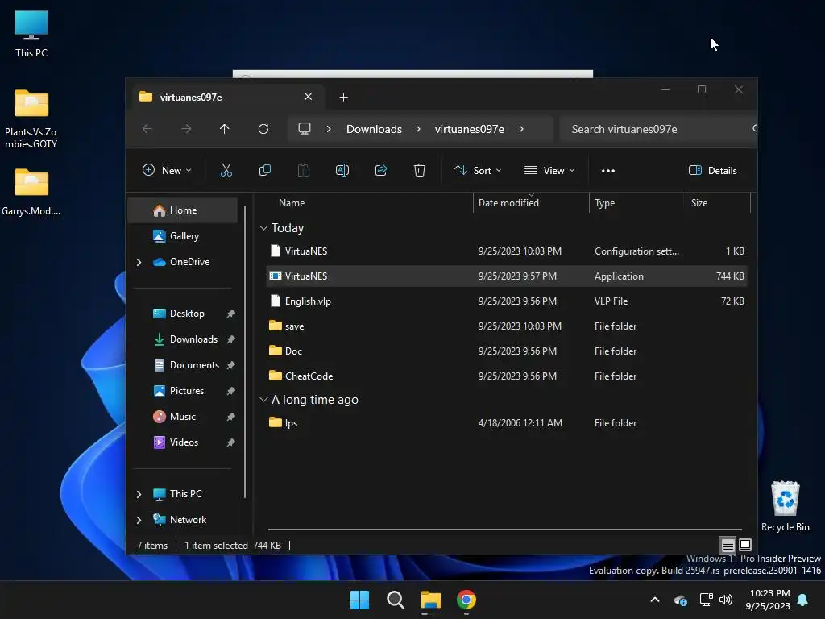Expand OneDrive in navigation pane
Screen dimensions: 825x619
(x=139, y=262)
